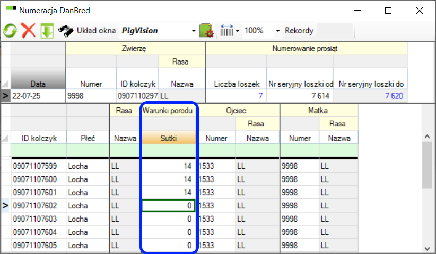
Task: Open the 100% zoom dropdown arrow
Action: point(277,31)
